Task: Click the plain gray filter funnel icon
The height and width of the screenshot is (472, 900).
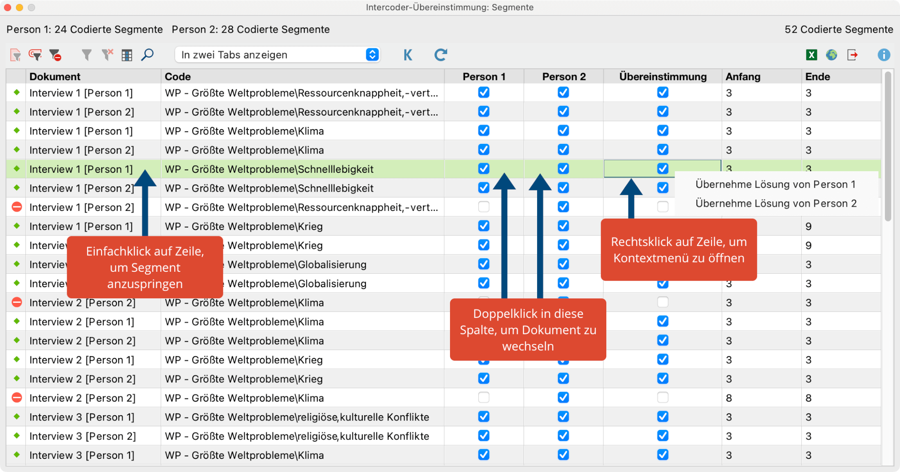Action: (86, 55)
